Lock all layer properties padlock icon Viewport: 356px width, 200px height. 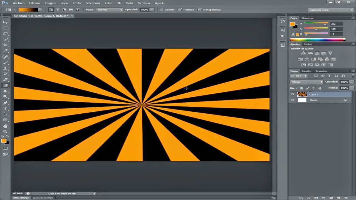click(320, 88)
